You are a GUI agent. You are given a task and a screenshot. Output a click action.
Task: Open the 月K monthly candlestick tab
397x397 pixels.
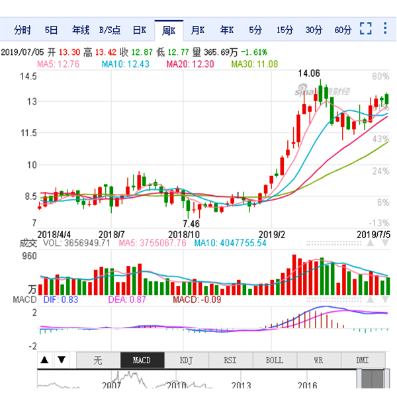(197, 30)
